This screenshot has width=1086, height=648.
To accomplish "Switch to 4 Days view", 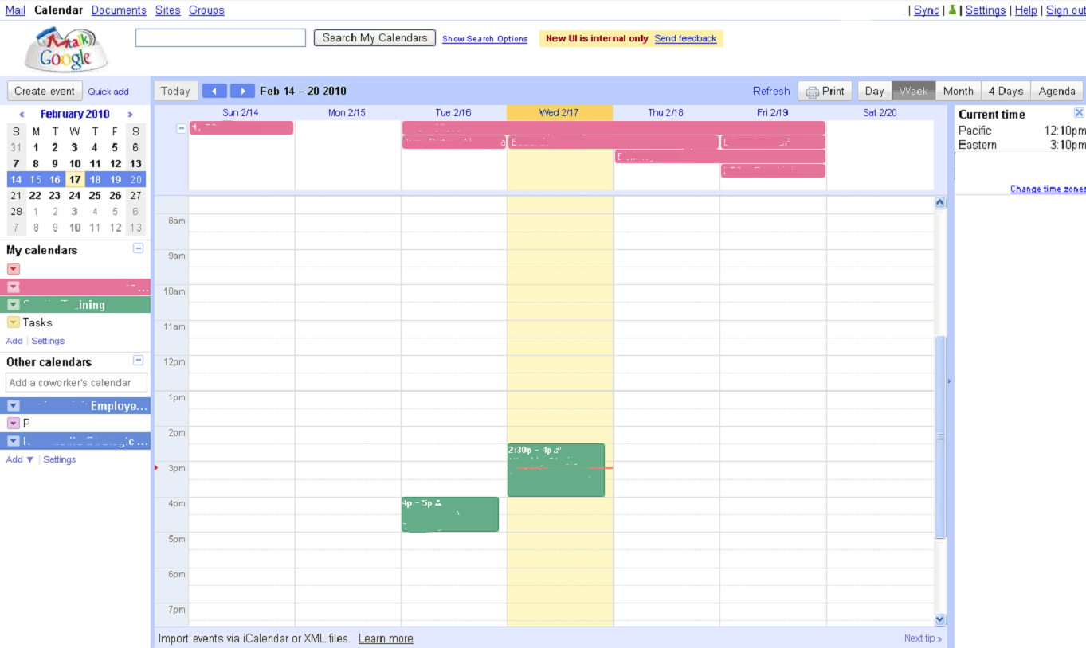I will (1006, 91).
